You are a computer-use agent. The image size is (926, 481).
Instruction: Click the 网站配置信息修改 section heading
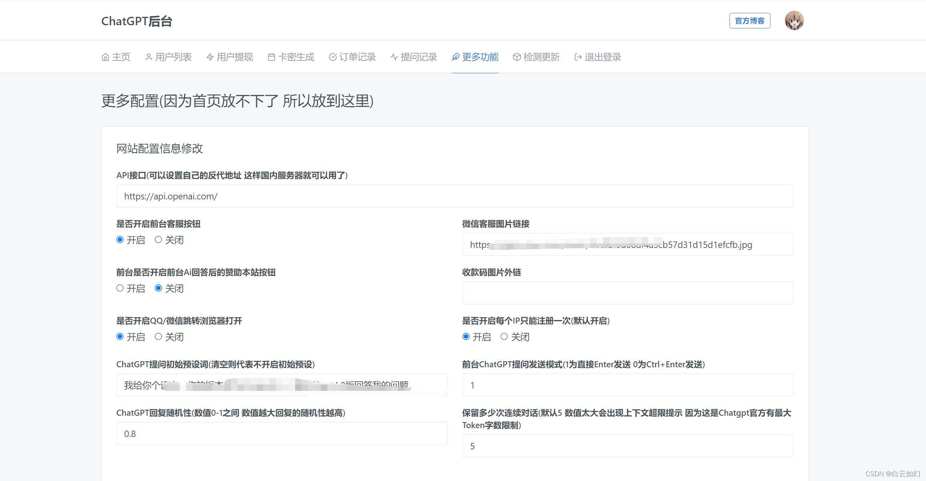tap(160, 149)
